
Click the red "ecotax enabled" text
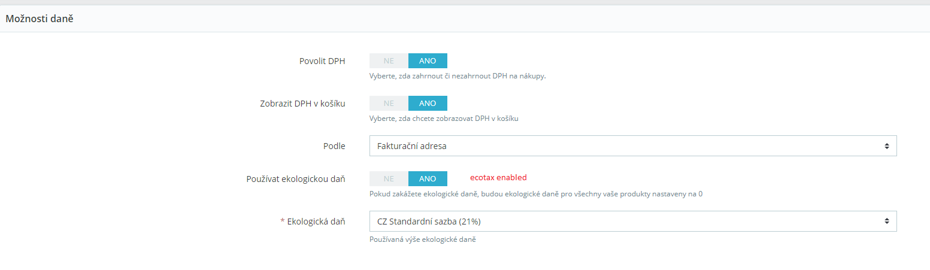pos(498,178)
